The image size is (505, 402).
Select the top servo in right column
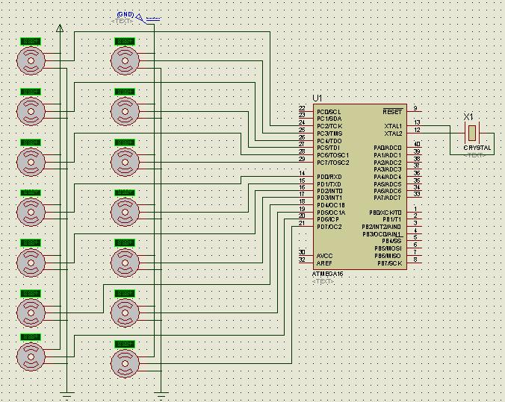125,60
